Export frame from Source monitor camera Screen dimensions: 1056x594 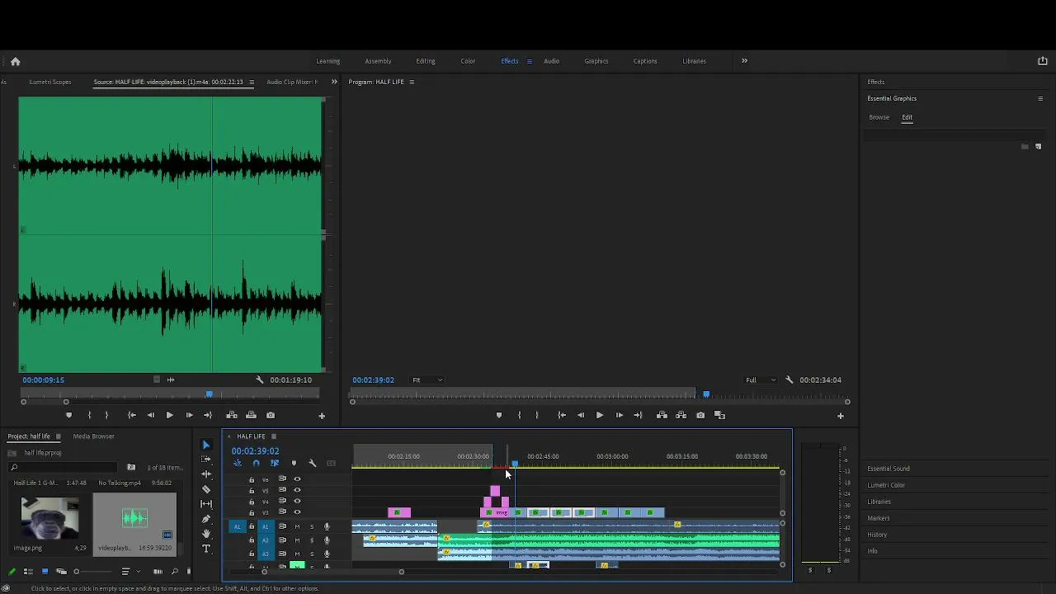click(271, 416)
